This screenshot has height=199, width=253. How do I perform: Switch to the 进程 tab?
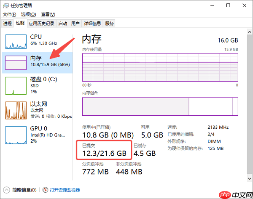pyautogui.click(x=7, y=24)
